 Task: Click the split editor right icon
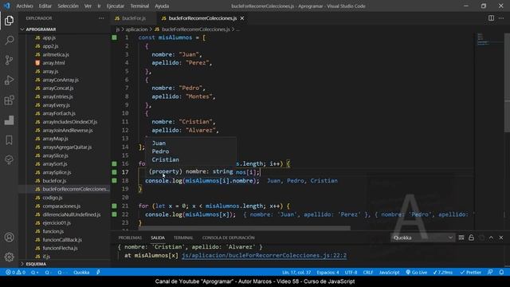[491, 18]
